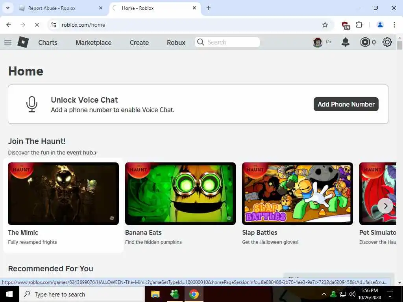Click Add Phone Number button
This screenshot has height=302, width=403.
pyautogui.click(x=346, y=104)
